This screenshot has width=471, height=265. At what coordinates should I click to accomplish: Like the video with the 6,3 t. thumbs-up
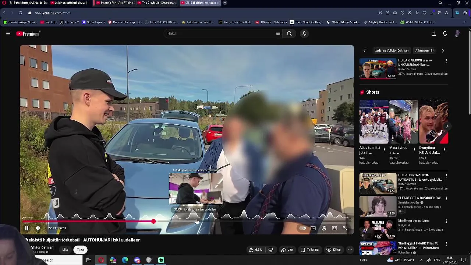pyautogui.click(x=255, y=250)
